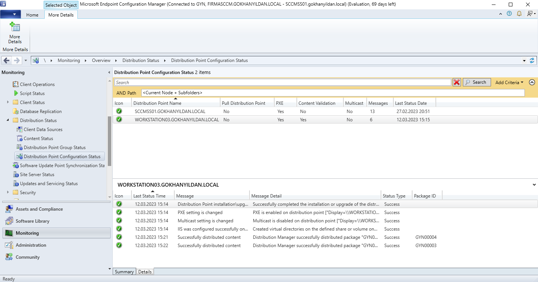Click Community workspace icon

pyautogui.click(x=9, y=257)
